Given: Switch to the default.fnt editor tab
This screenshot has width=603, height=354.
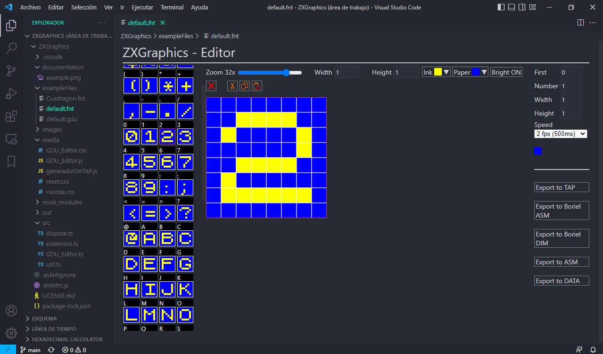Looking at the screenshot, I should coord(140,22).
